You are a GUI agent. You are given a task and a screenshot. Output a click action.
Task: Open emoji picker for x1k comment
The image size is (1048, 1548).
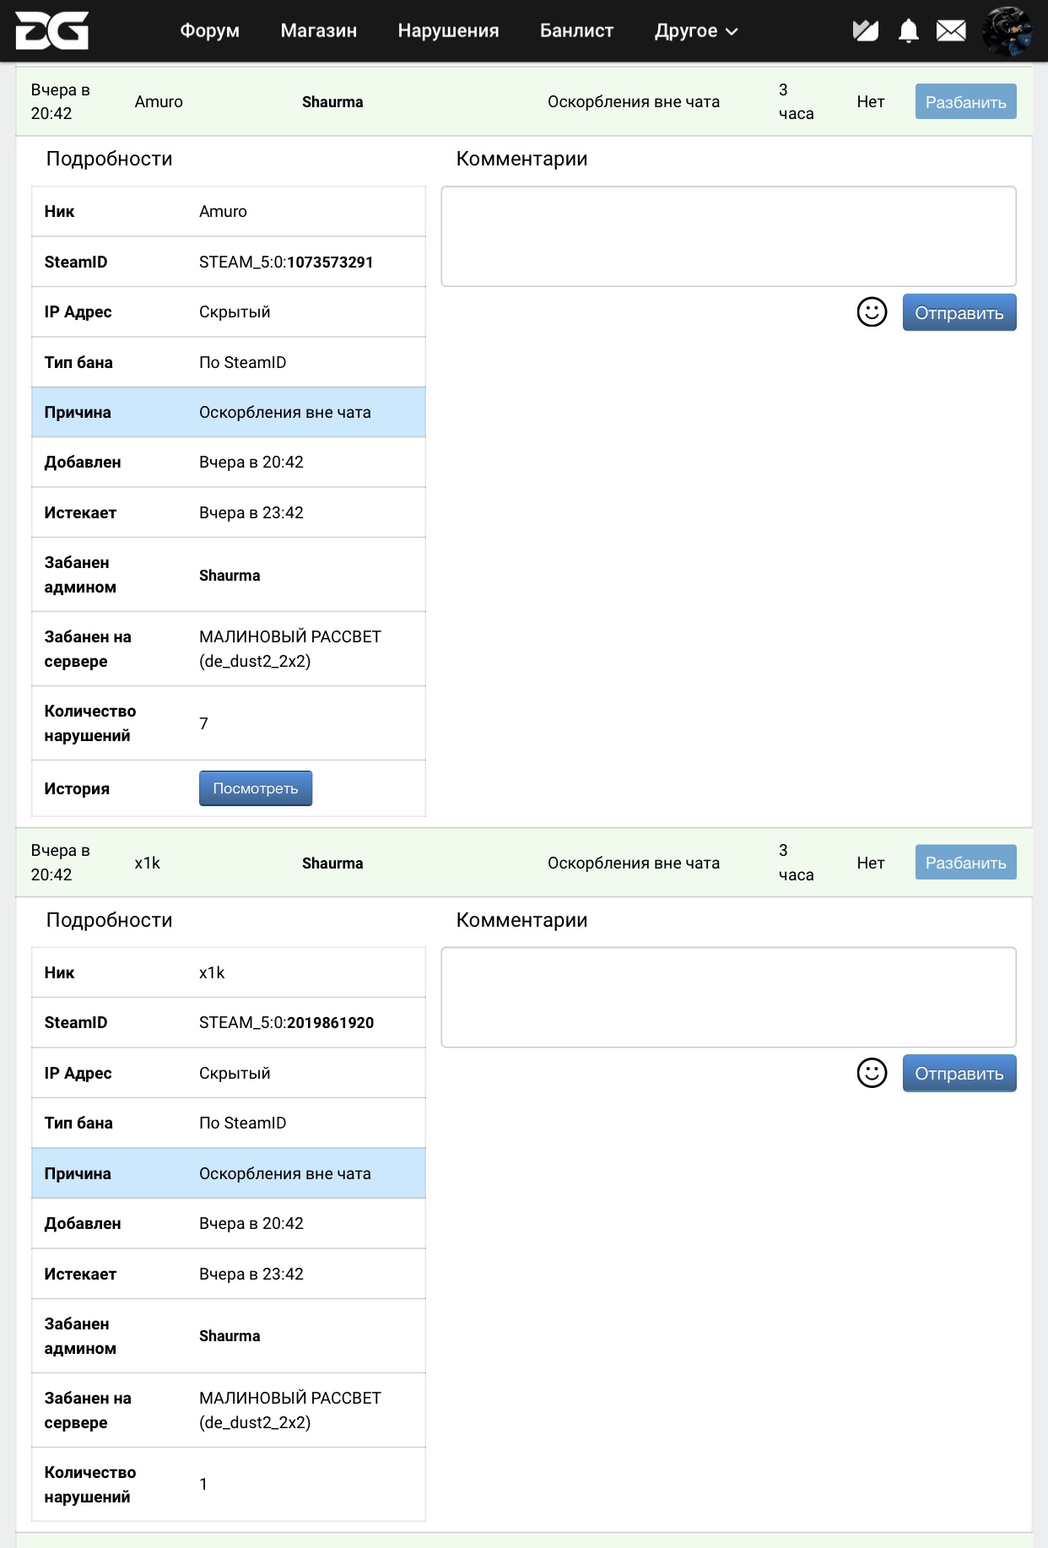point(872,1074)
